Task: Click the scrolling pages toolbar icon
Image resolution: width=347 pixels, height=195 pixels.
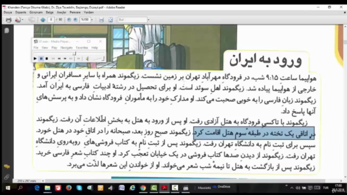Action: point(101,20)
